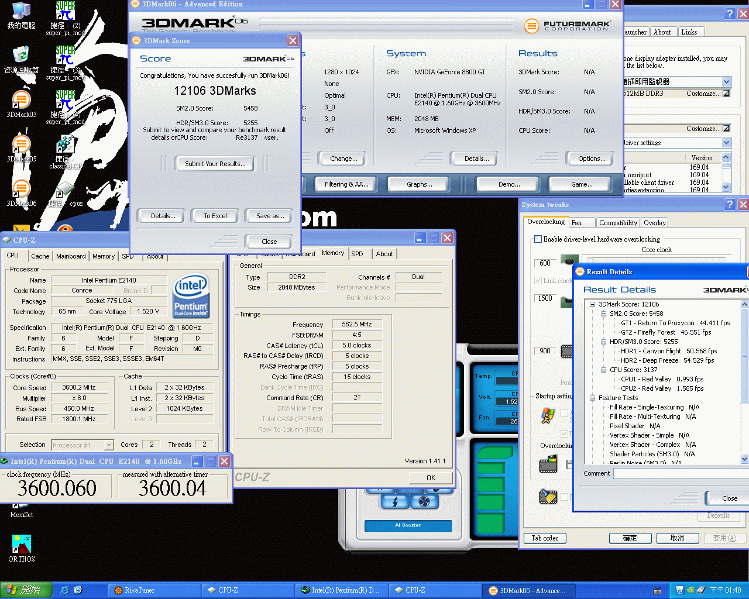The image size is (749, 599).
Task: Click the Options... button under Results
Action: tap(592, 159)
